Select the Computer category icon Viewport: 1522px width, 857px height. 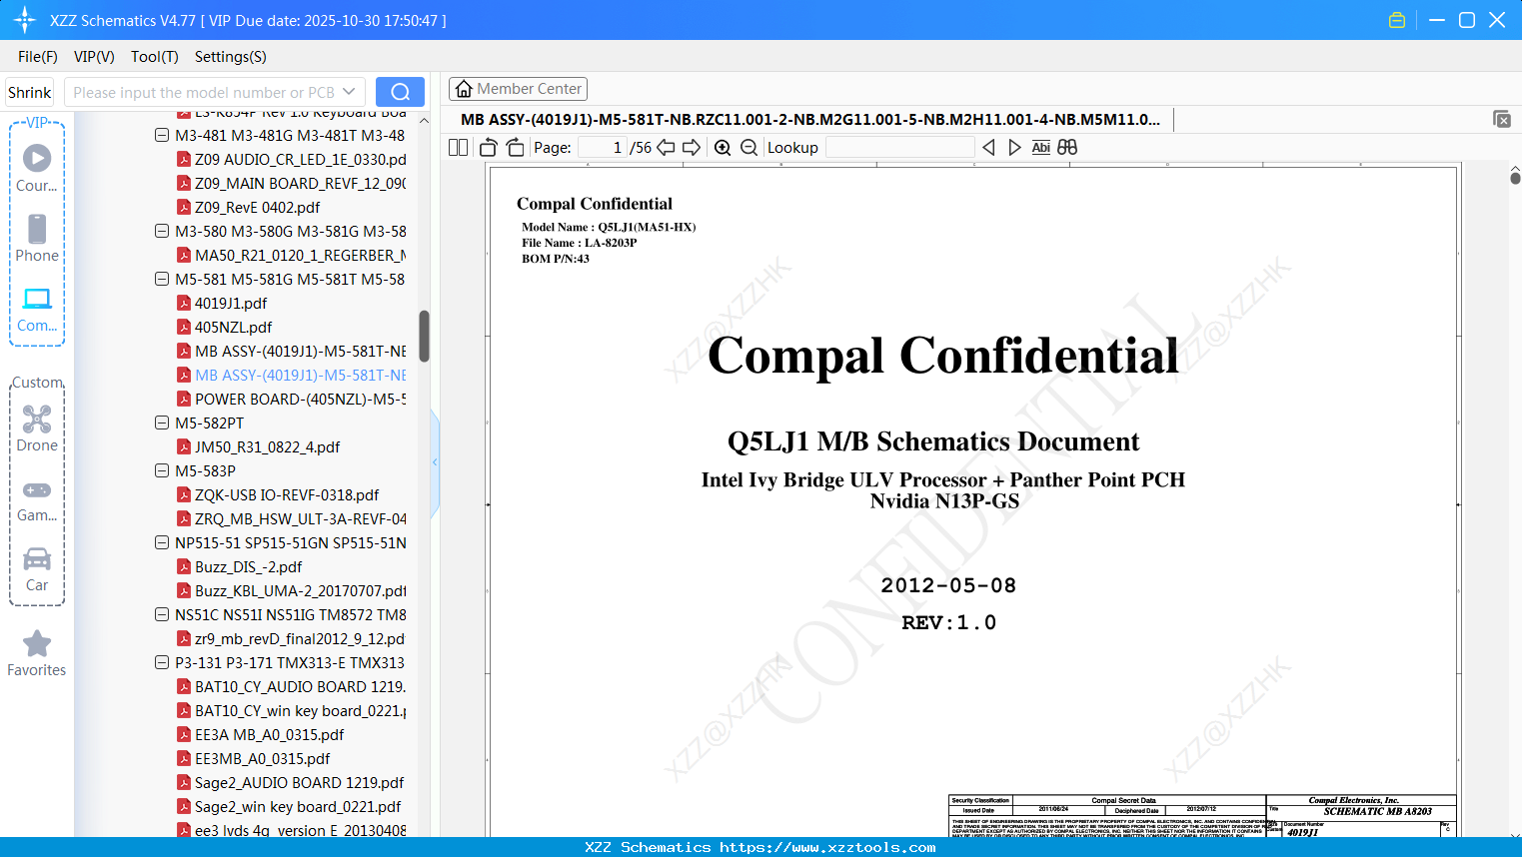pos(37,308)
